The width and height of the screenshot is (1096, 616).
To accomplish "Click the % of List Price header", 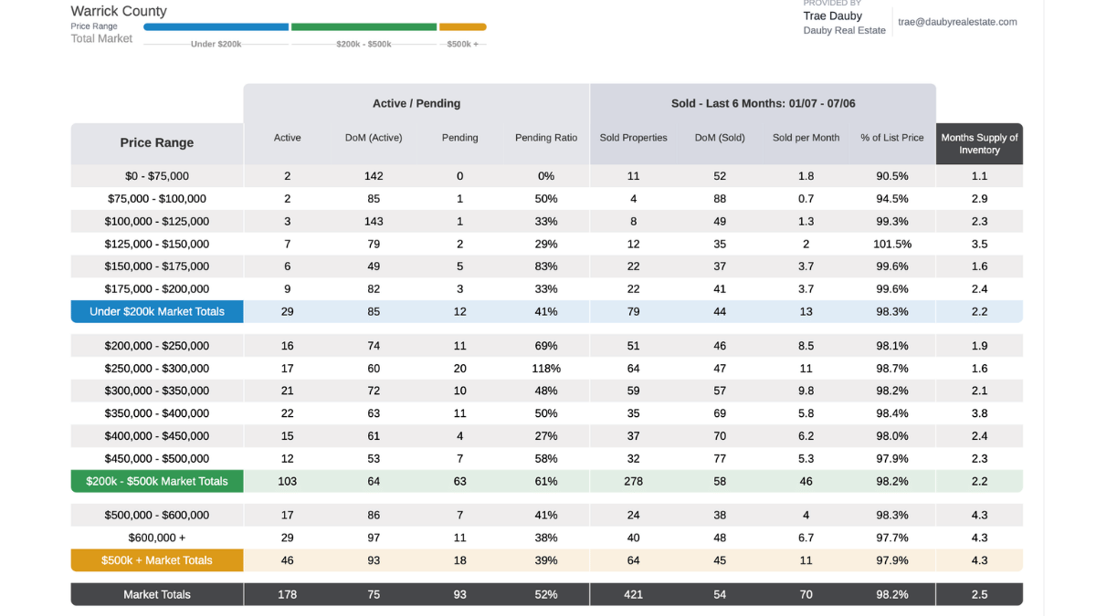I will pos(892,138).
